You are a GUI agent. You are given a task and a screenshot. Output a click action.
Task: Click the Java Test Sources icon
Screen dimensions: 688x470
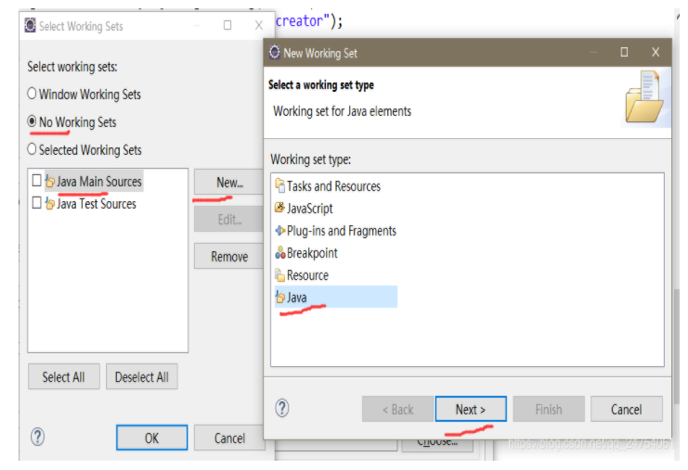tap(50, 203)
